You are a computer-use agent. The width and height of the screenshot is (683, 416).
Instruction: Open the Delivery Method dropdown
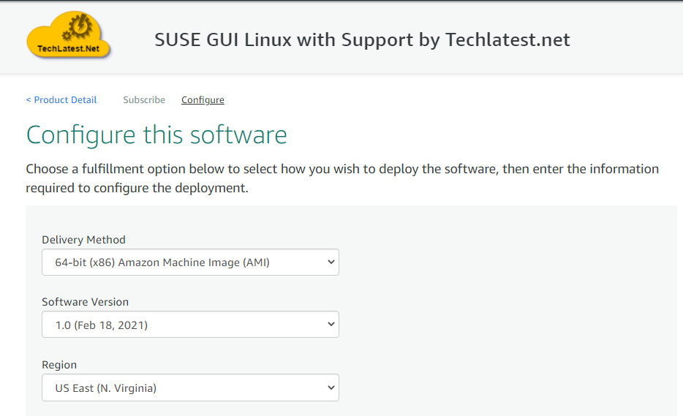(190, 262)
